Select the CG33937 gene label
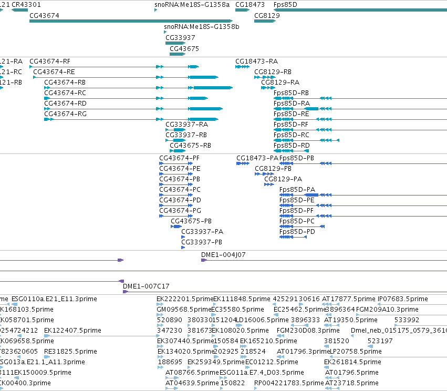447x391 pixels. (180, 38)
